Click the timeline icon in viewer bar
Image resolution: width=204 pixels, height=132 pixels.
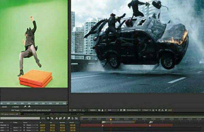point(159,110)
